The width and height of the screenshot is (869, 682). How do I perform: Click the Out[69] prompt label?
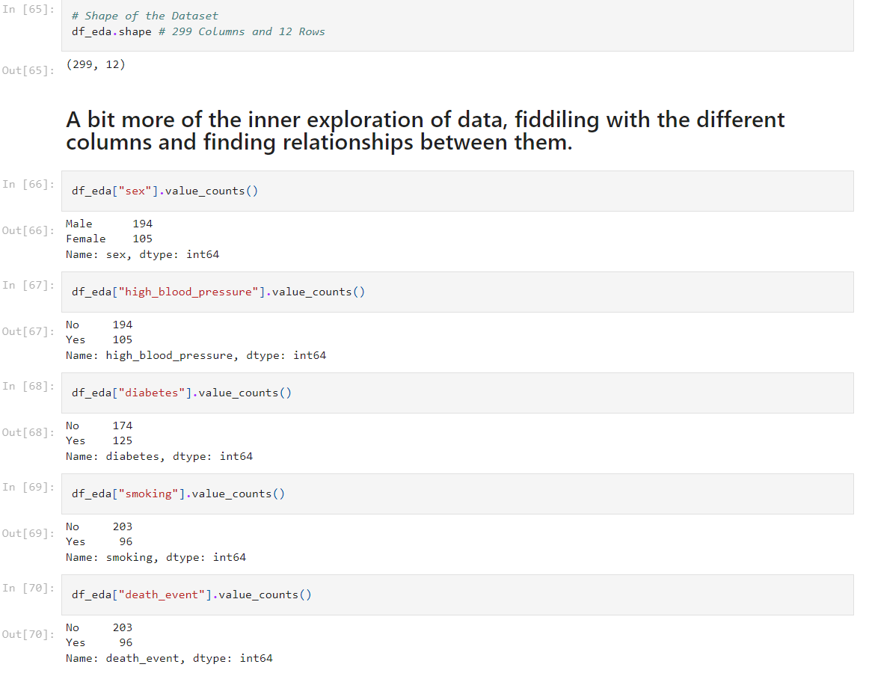click(x=28, y=533)
